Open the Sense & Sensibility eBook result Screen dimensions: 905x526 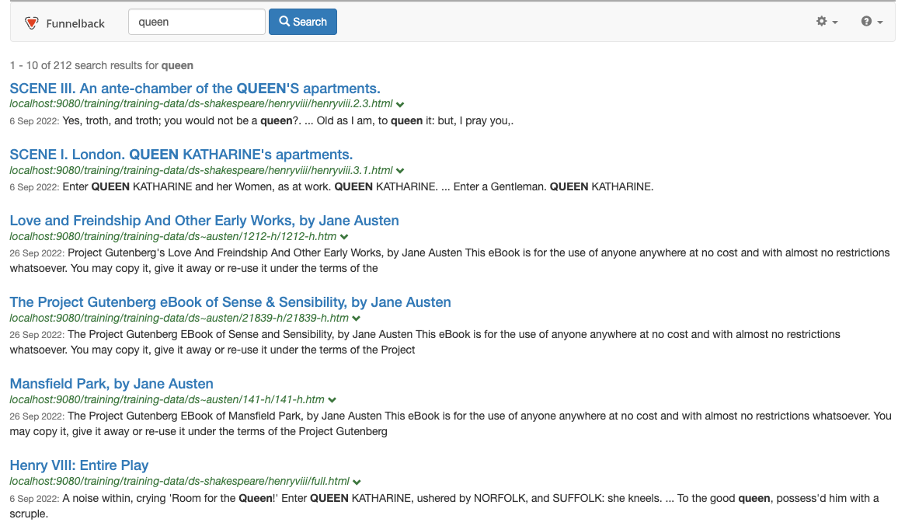pos(230,302)
